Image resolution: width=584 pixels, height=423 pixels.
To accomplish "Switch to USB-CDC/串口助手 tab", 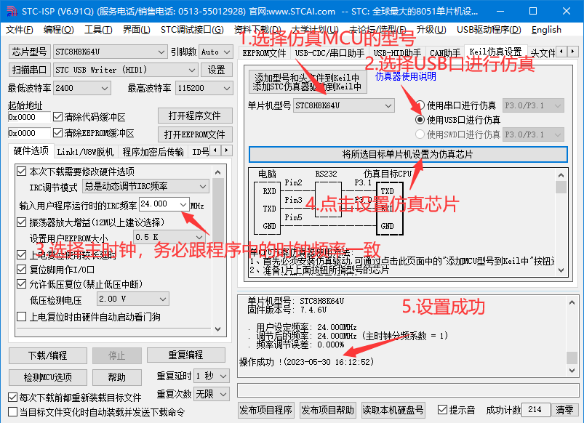I will click(x=329, y=53).
